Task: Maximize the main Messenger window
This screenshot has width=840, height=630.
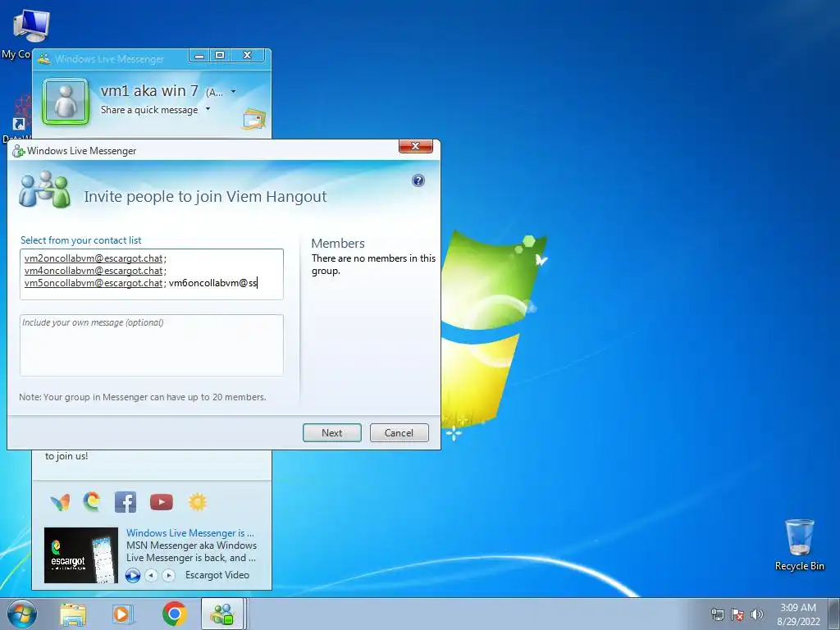Action: click(220, 55)
